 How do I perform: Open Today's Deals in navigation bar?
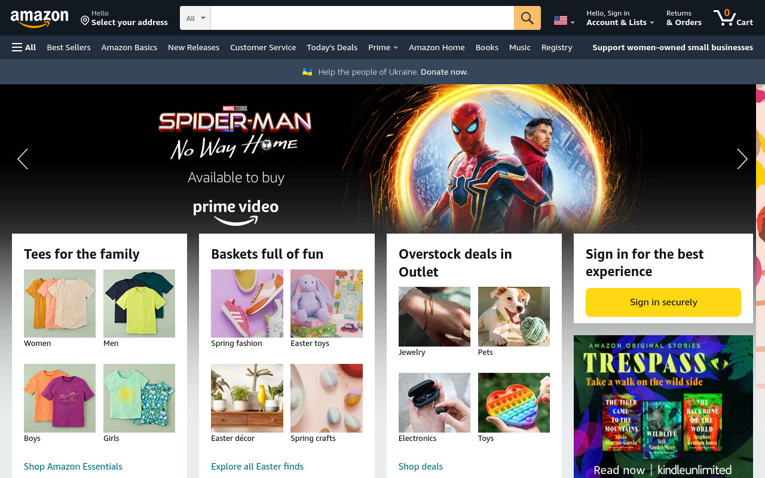pos(332,47)
